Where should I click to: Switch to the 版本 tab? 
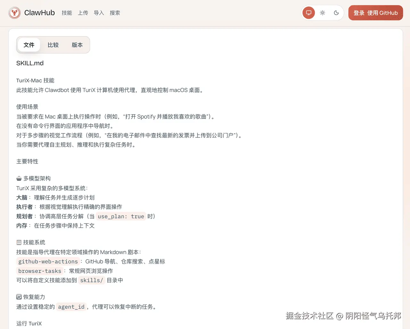(77, 45)
